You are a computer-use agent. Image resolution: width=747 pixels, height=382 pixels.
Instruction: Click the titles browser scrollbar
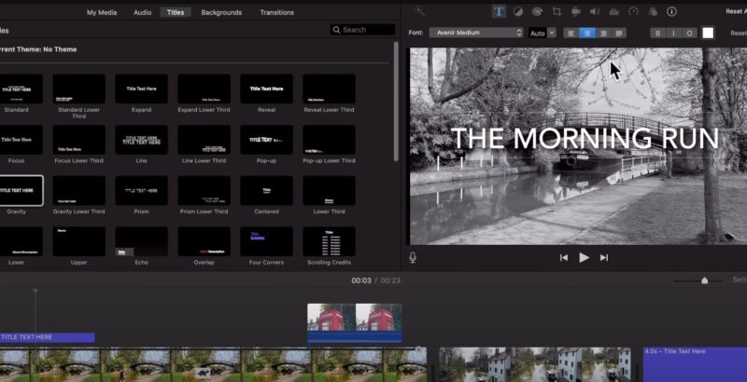(x=396, y=102)
